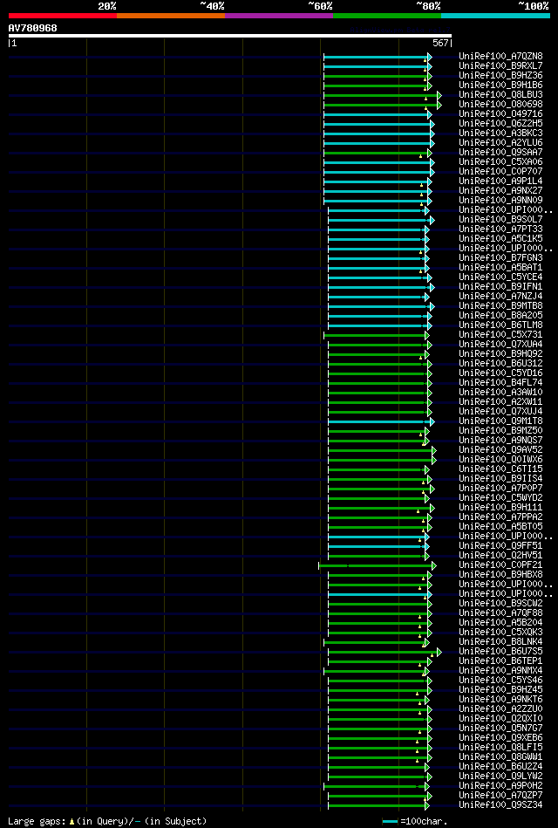Select hit label UniRef100_C5YD16
This screenshot has height=828, width=558.
tap(500, 373)
